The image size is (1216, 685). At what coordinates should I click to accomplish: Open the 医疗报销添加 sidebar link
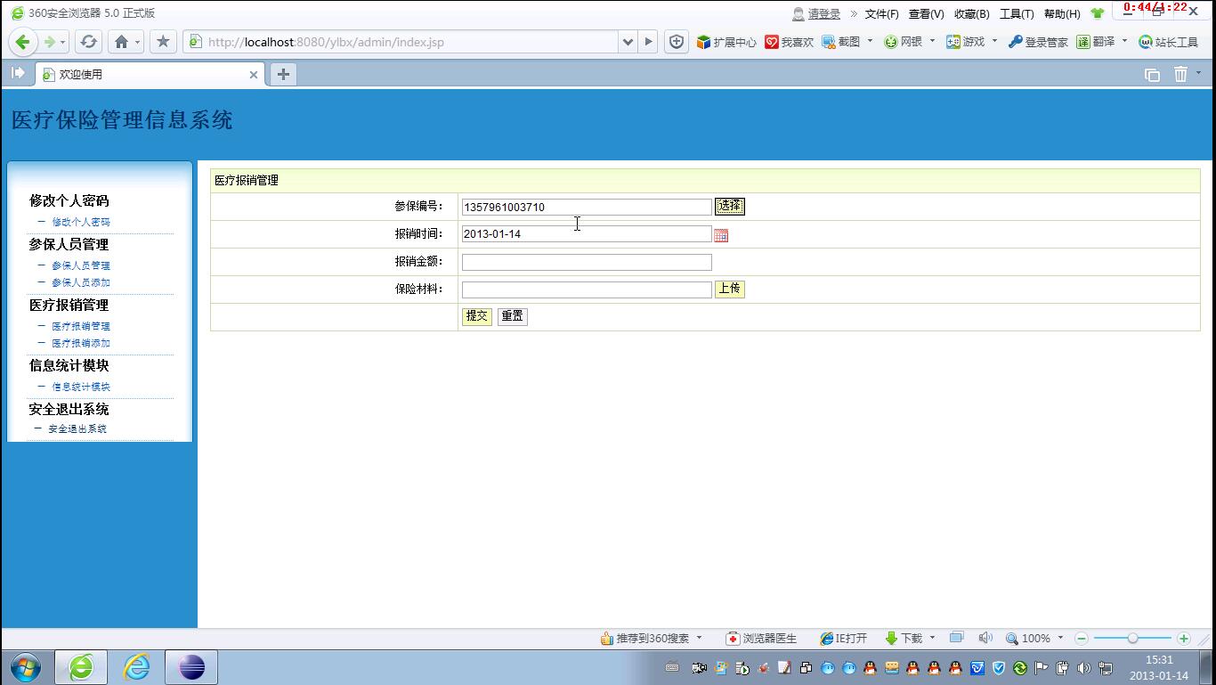(81, 343)
